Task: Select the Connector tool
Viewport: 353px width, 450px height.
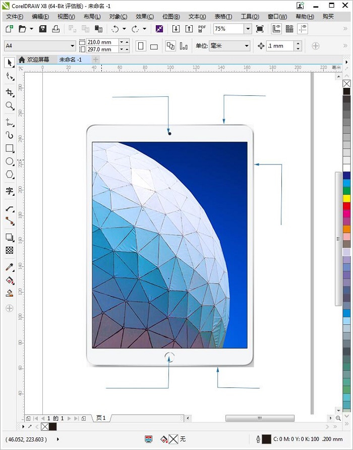Action: [x=10, y=221]
